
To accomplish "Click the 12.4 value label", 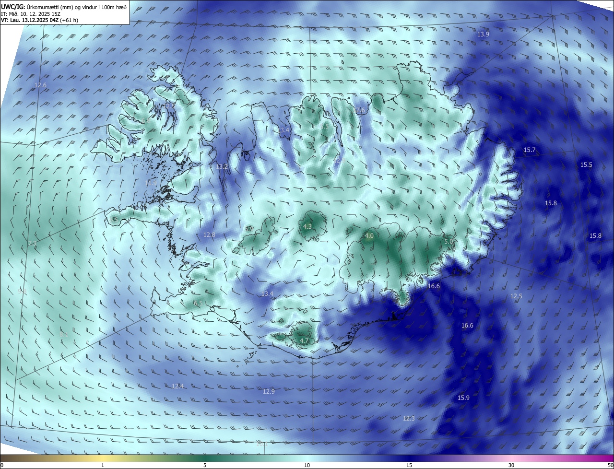I will tap(178, 387).
